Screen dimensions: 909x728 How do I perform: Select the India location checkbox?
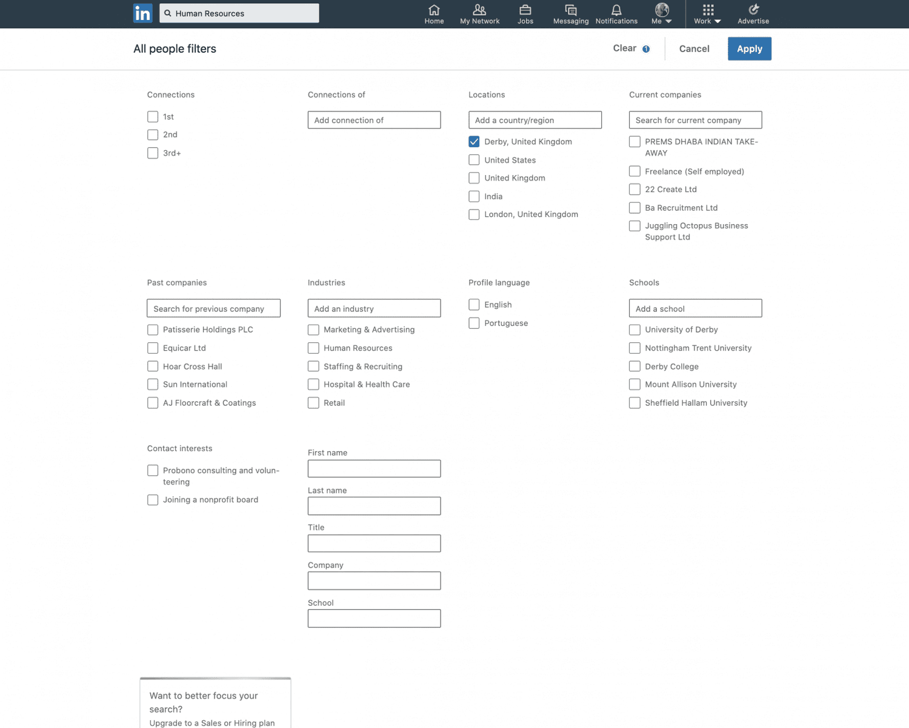click(474, 196)
